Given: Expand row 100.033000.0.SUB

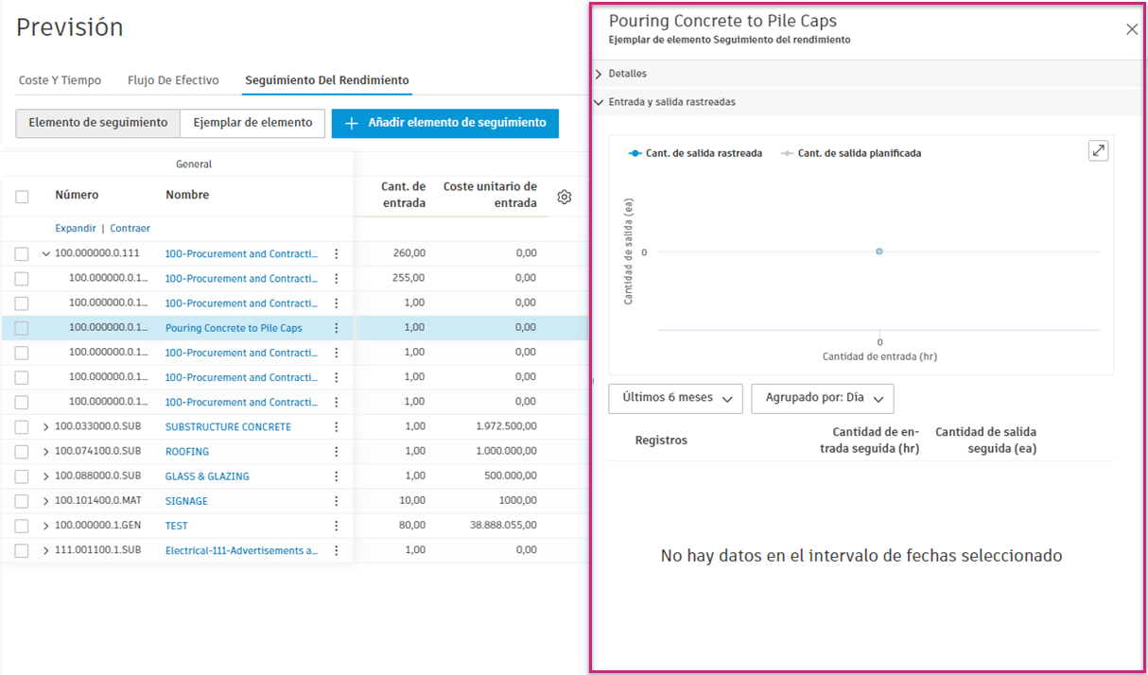Looking at the screenshot, I should (45, 426).
